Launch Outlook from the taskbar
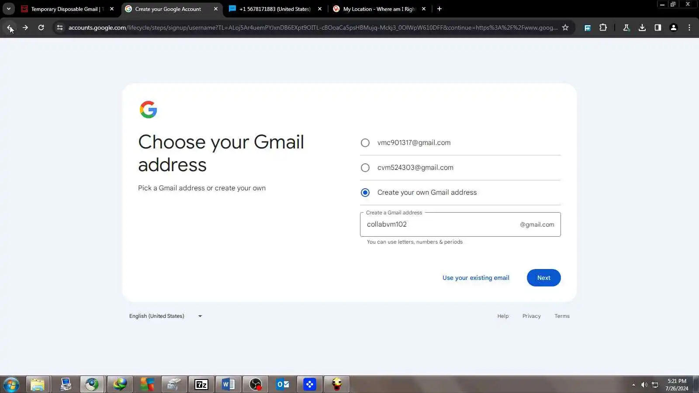 [x=283, y=385]
